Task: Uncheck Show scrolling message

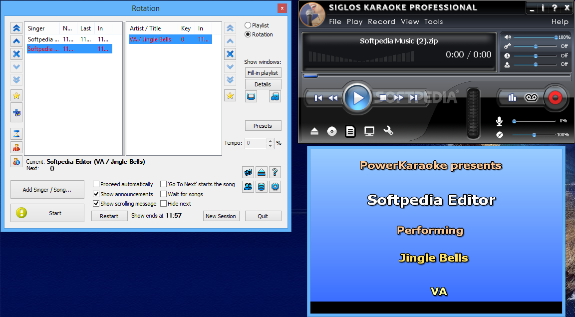Action: [96, 204]
